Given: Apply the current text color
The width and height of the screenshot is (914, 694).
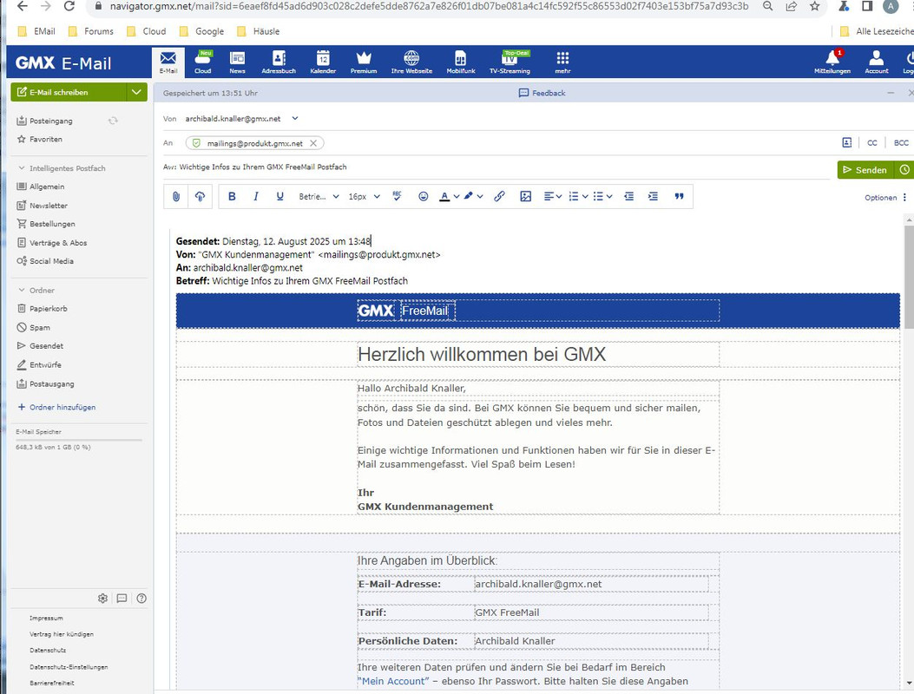Looking at the screenshot, I should (444, 196).
